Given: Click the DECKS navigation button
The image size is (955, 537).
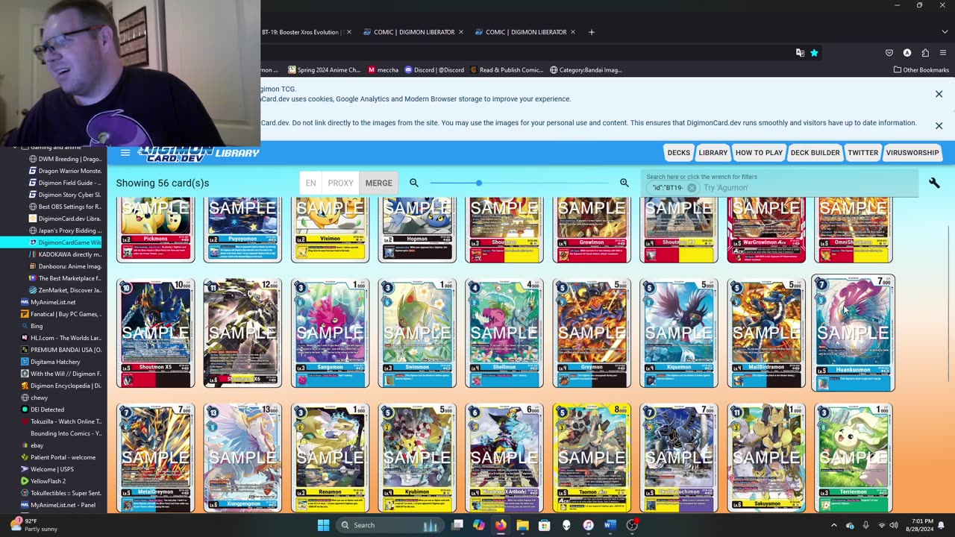Looking at the screenshot, I should (678, 153).
